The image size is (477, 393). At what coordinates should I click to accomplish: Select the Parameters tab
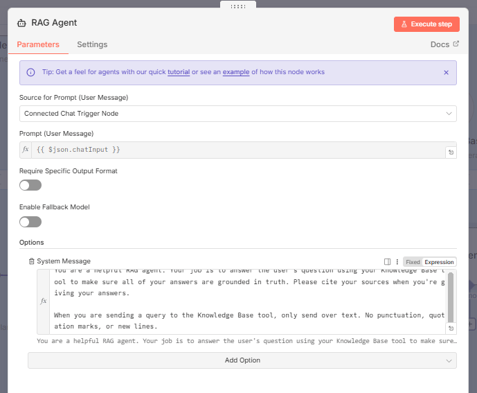38,44
